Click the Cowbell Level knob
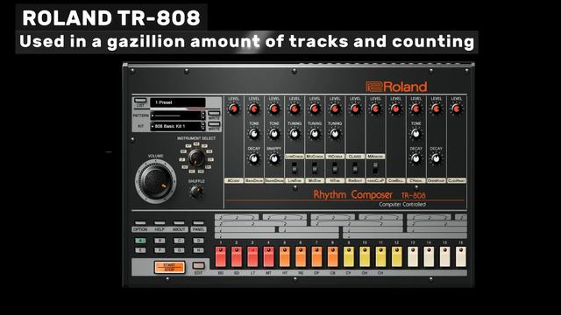561x315 pixels. click(395, 108)
